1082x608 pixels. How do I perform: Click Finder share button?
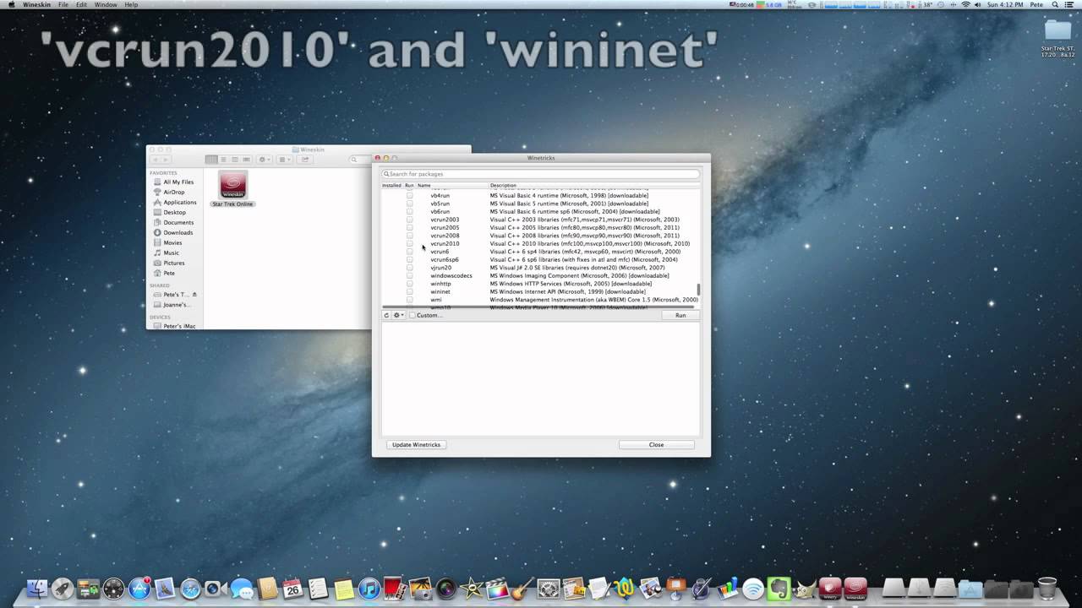tap(305, 160)
